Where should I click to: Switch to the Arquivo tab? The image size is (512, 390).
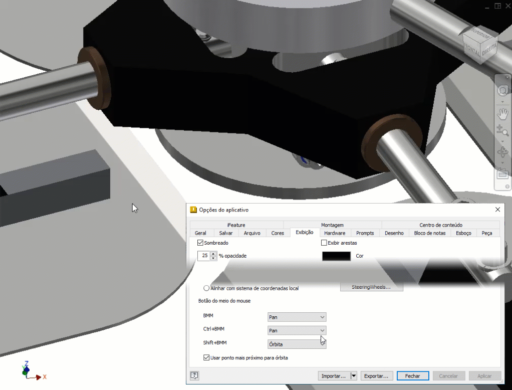pos(252,233)
